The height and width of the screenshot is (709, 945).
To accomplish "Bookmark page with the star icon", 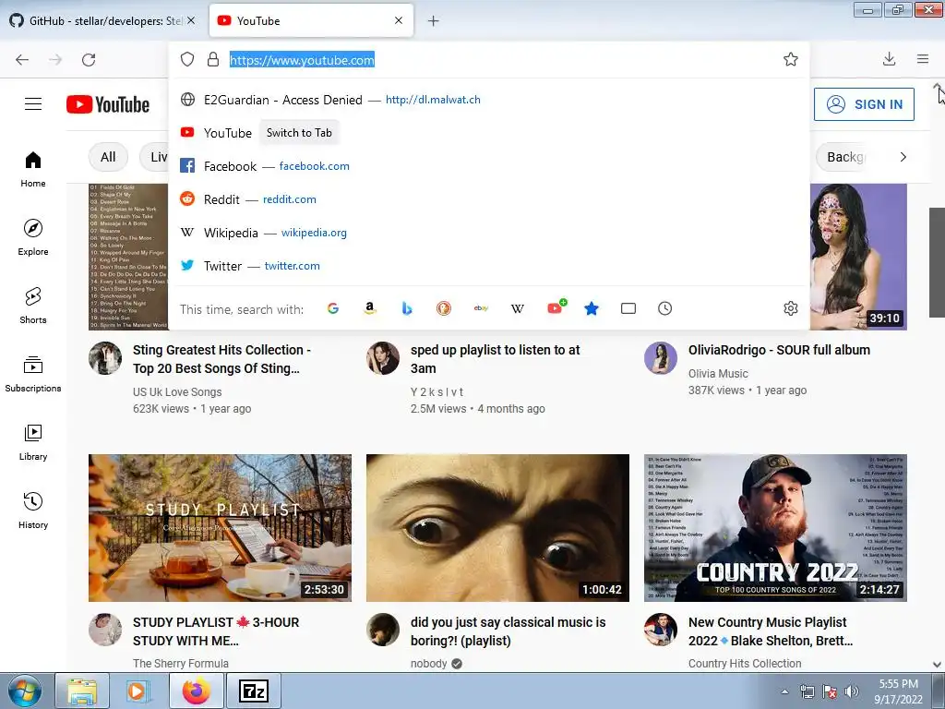I will pyautogui.click(x=791, y=59).
